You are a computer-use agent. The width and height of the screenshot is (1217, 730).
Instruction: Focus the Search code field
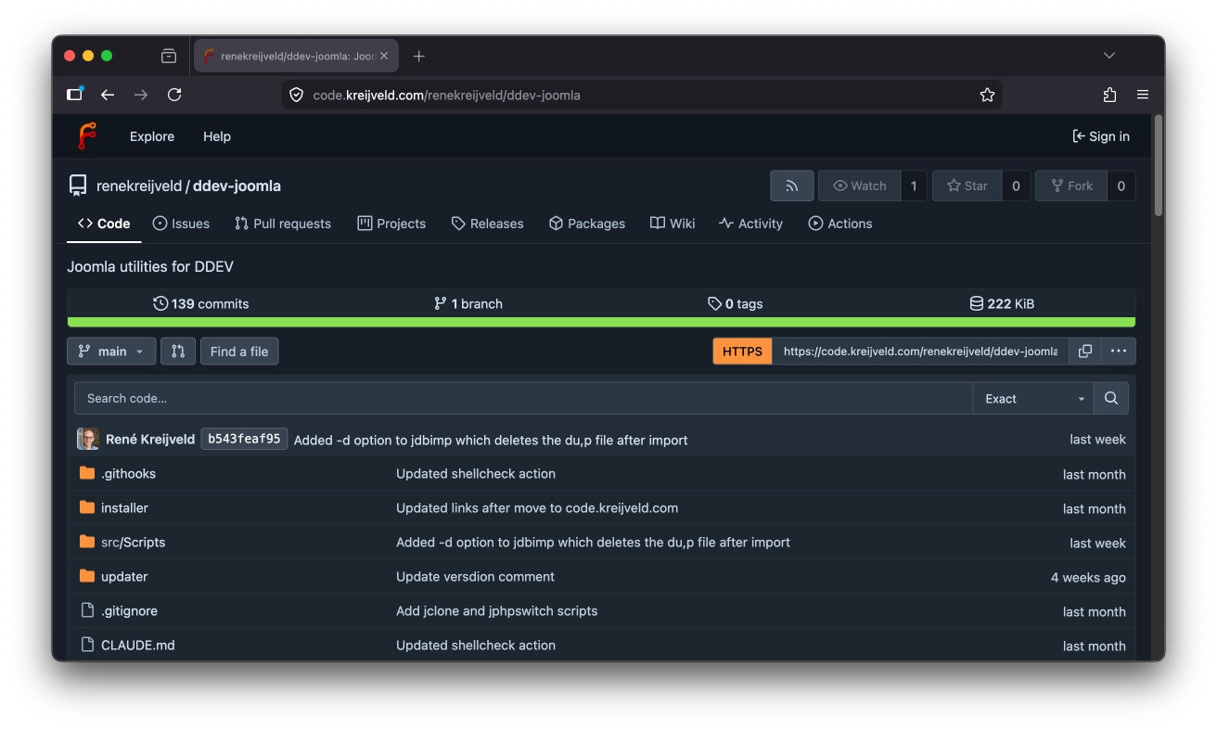click(523, 398)
